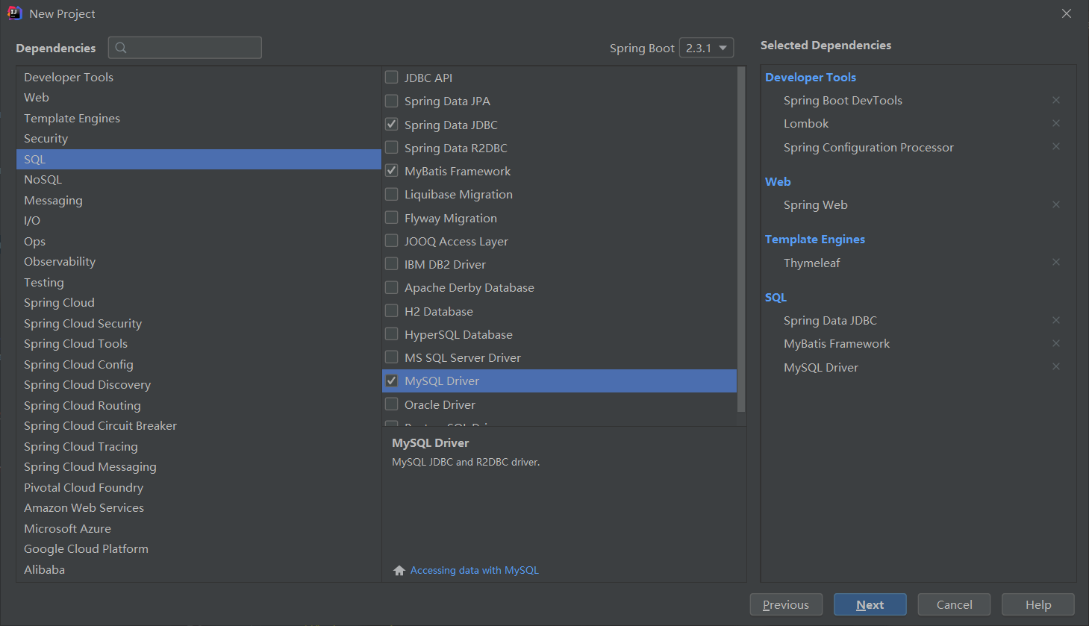
Task: Remove Spring Web from selected dependencies
Action: (1056, 204)
